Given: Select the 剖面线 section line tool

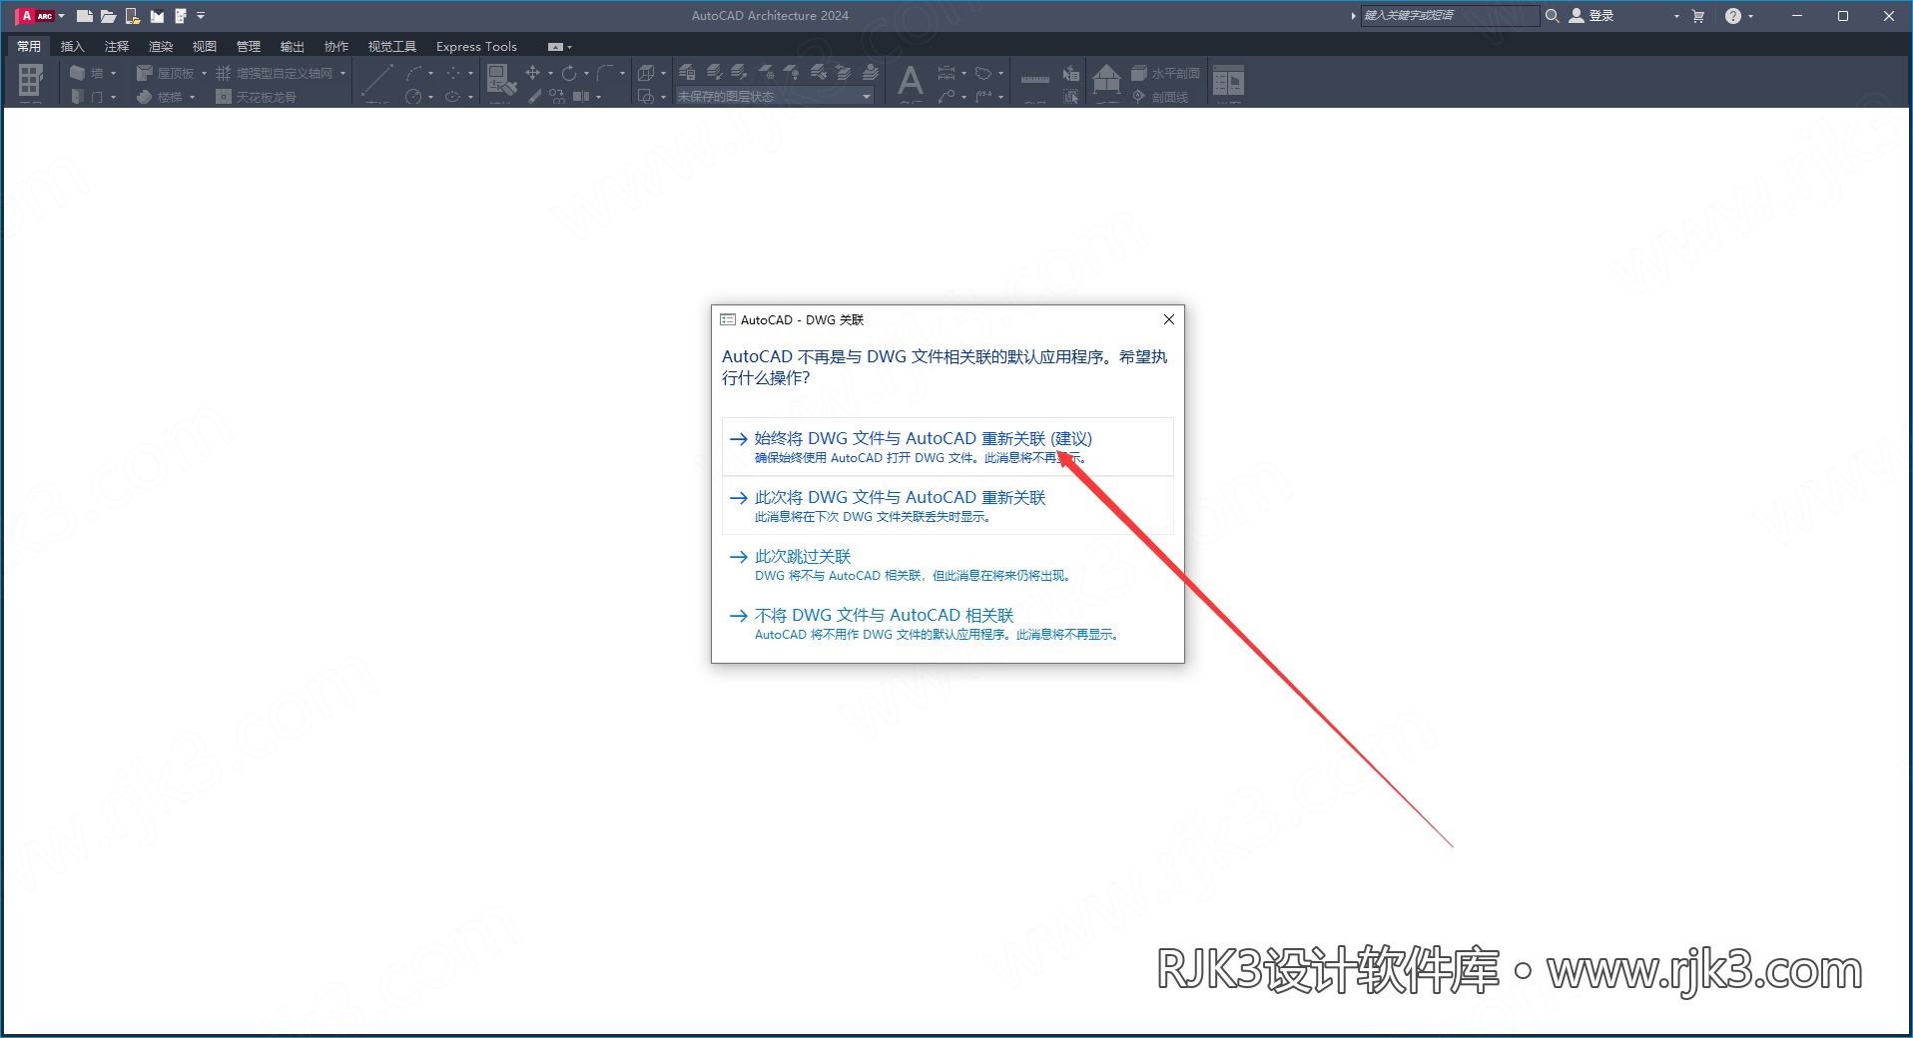Looking at the screenshot, I should click(1160, 97).
